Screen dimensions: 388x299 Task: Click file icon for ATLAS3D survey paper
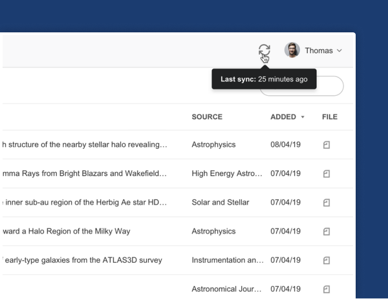coord(327,260)
